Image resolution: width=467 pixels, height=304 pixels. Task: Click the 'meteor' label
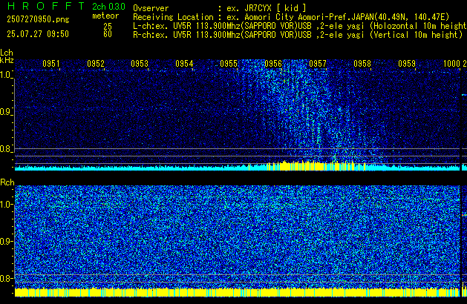[105, 16]
